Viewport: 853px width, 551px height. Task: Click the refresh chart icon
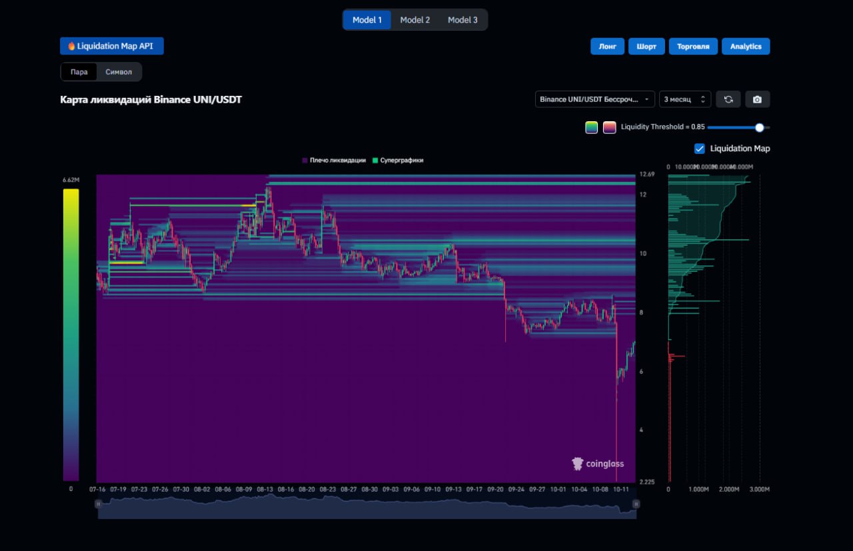coord(728,99)
